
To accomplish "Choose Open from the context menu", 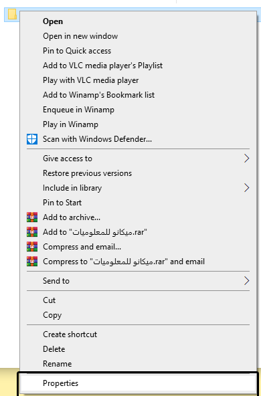I will [x=139, y=21].
